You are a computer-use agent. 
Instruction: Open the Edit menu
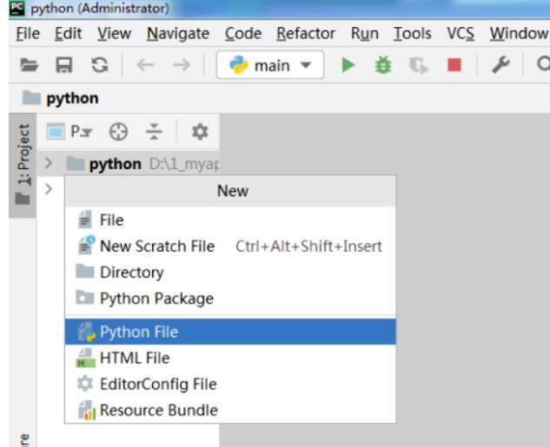(68, 34)
